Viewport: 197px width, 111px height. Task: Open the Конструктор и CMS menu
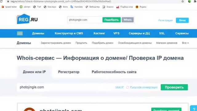[69, 33]
